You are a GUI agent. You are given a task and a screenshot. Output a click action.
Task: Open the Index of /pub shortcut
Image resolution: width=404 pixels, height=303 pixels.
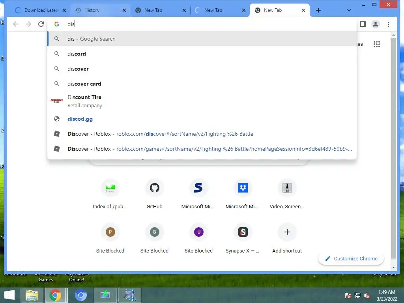[110, 195]
